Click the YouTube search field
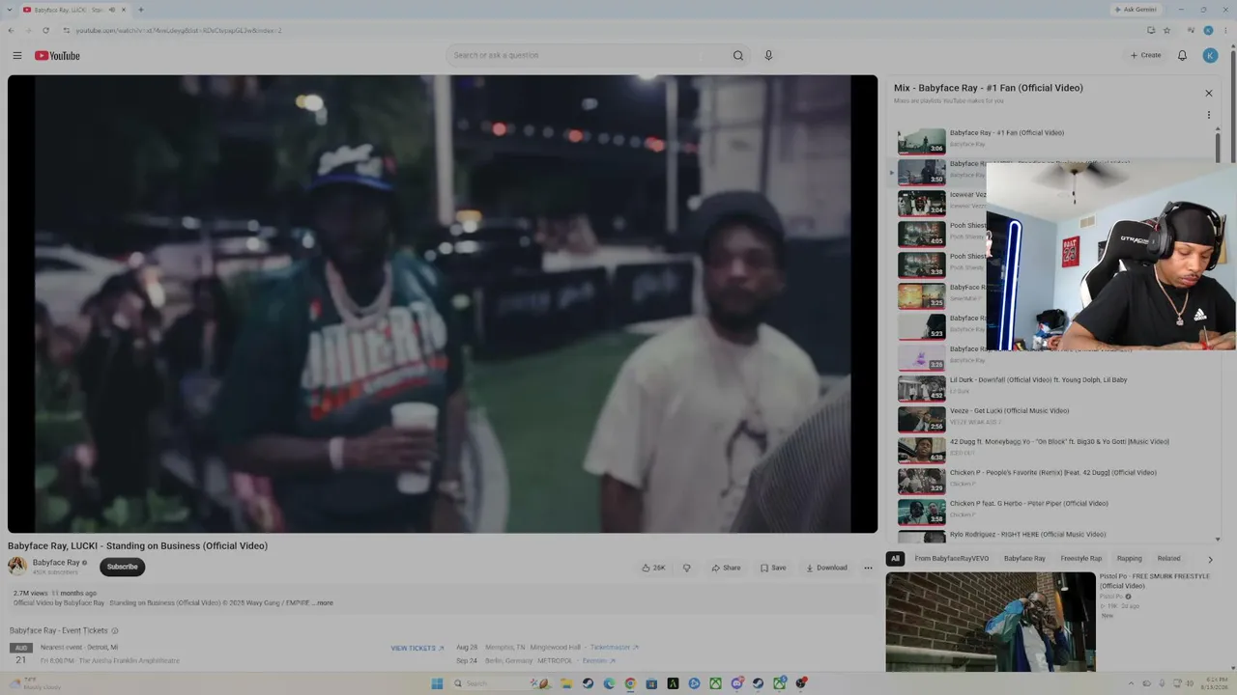Image resolution: width=1237 pixels, height=695 pixels. click(587, 55)
